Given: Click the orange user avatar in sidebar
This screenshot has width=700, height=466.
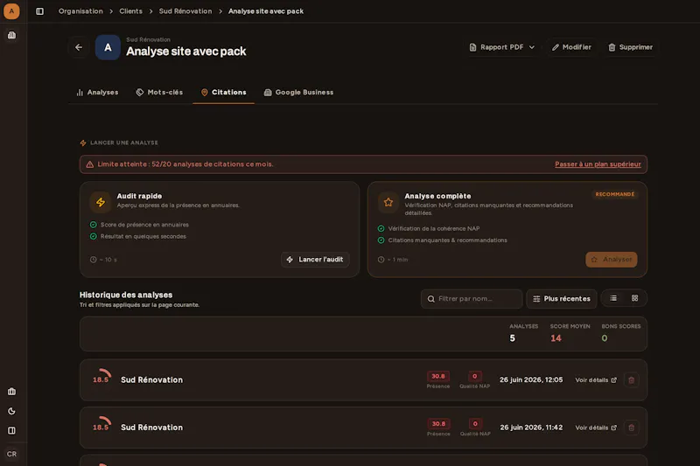Looking at the screenshot, I should point(11,11).
